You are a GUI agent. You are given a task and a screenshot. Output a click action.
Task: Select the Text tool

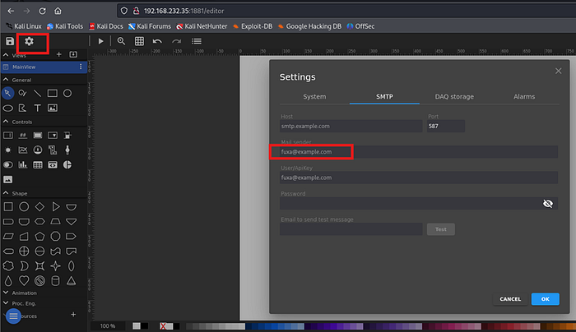click(x=38, y=108)
